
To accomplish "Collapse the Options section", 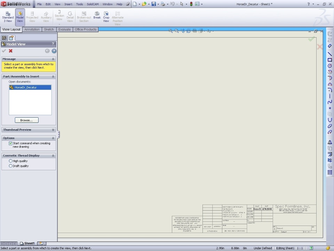I will coord(53,138).
